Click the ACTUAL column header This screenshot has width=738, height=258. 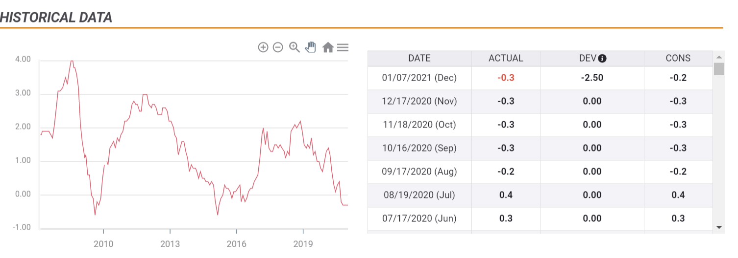pos(506,58)
